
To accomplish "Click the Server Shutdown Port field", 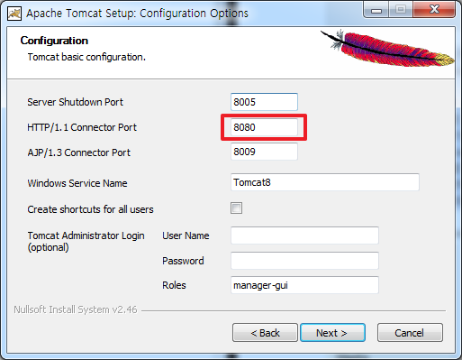I will coord(264,102).
